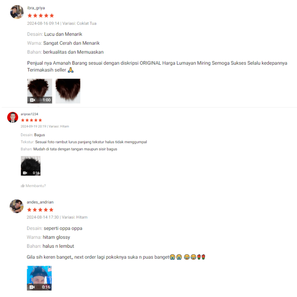
Task: View the second brown wig photo
Action: [x=68, y=91]
